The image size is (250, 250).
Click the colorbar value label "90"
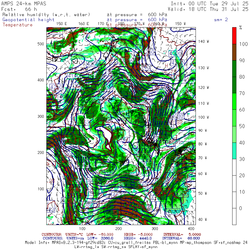(242, 61)
